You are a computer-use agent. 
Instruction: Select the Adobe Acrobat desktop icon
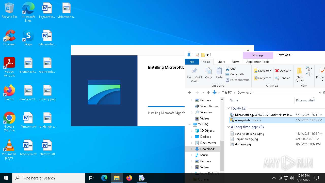click(9, 67)
